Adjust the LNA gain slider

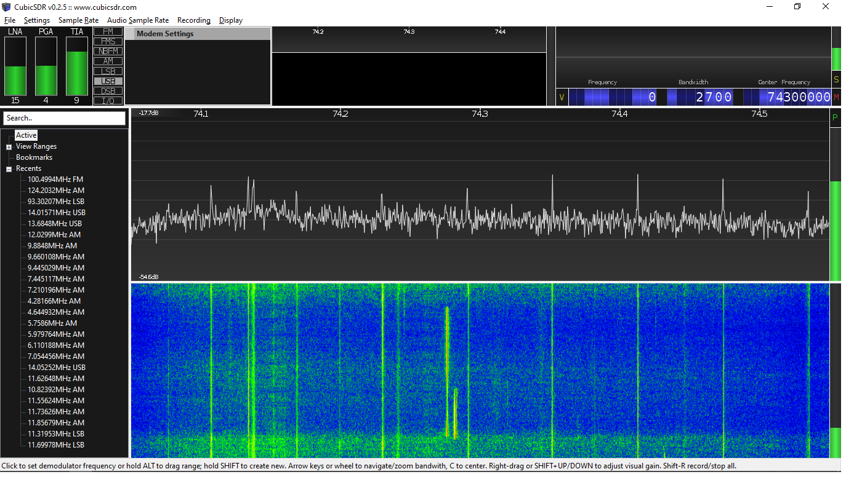[x=15, y=66]
